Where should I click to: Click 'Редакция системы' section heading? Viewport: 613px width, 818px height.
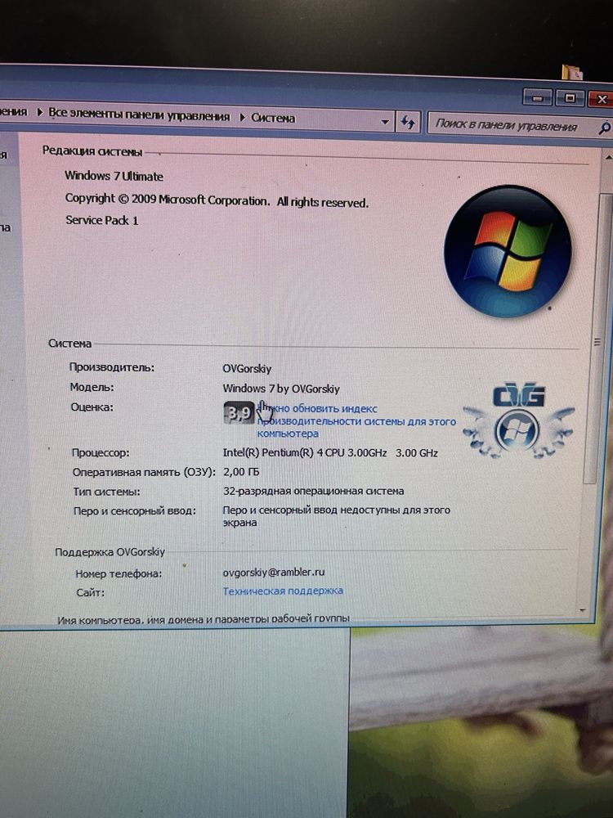pyautogui.click(x=92, y=151)
